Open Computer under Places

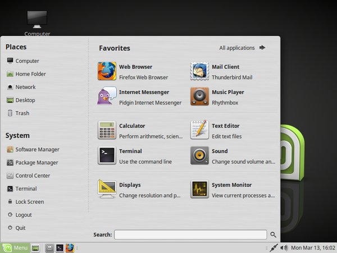[23, 61]
